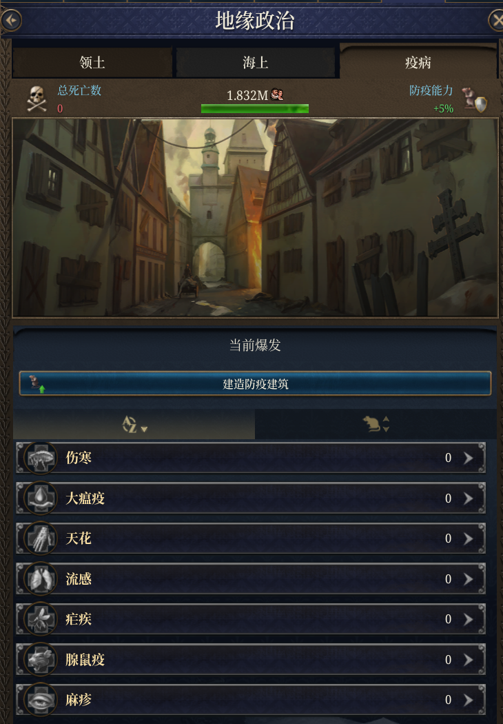The width and height of the screenshot is (503, 724).
Task: Click the plague street illustration
Action: click(255, 217)
